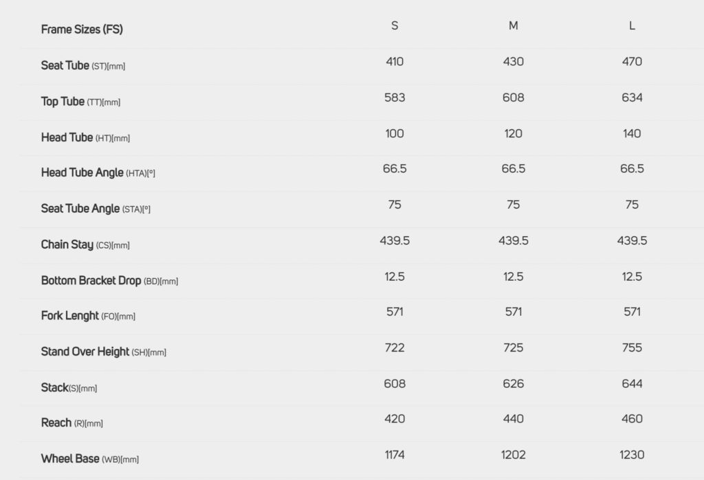Click the L frame size column header
Image resolution: width=704 pixels, height=480 pixels.
[632, 26]
